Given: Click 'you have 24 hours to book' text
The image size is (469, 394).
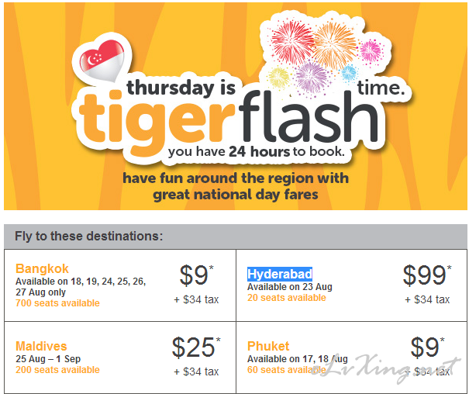Looking at the screenshot, I should [257, 152].
